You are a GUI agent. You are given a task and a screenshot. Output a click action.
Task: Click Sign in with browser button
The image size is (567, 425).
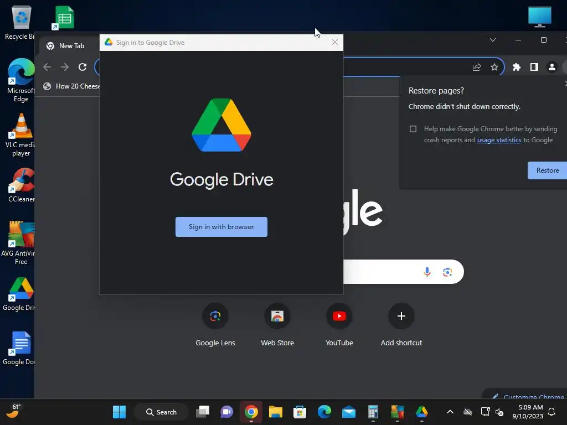point(221,227)
